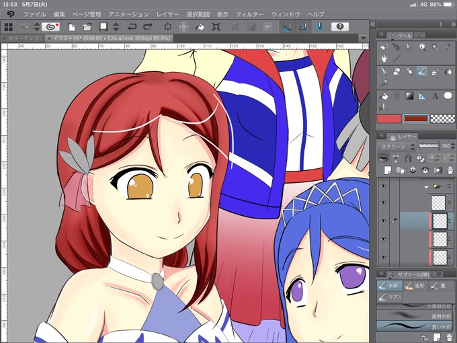Screen dimensions: 457x343
Task: Create a new file from command bar
Action: tap(71, 27)
